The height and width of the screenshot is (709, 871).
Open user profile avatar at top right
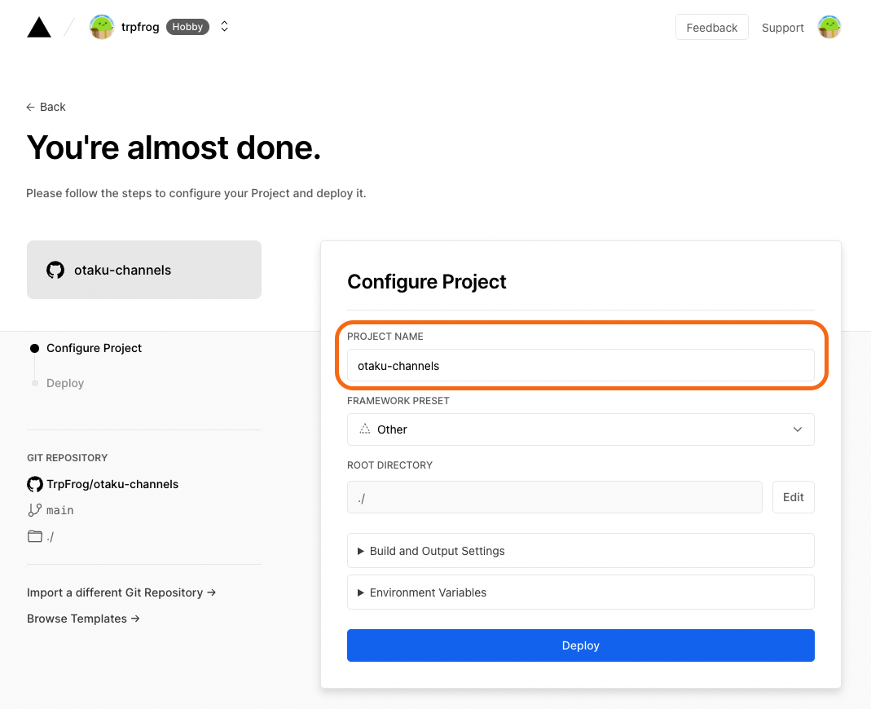(829, 27)
